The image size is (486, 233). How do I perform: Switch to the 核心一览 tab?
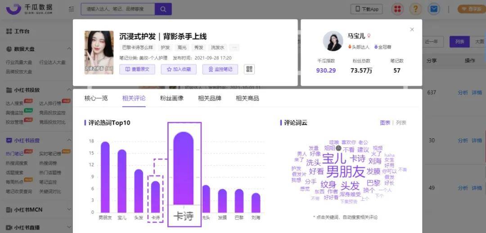(96, 98)
